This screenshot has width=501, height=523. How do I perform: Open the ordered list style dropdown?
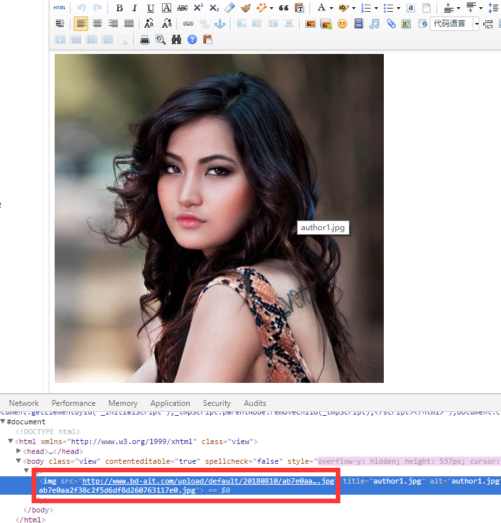[x=376, y=8]
